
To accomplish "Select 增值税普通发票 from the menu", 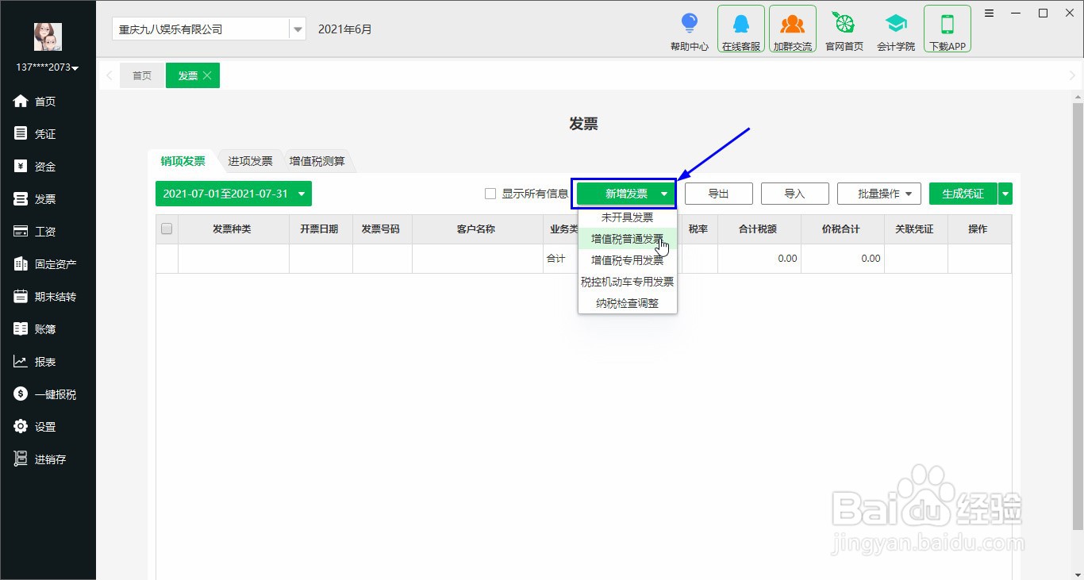I will [627, 238].
